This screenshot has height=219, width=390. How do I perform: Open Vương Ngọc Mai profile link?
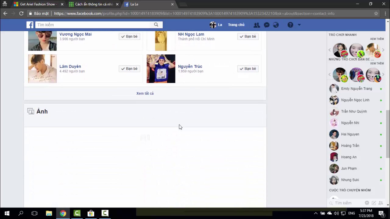tap(76, 34)
